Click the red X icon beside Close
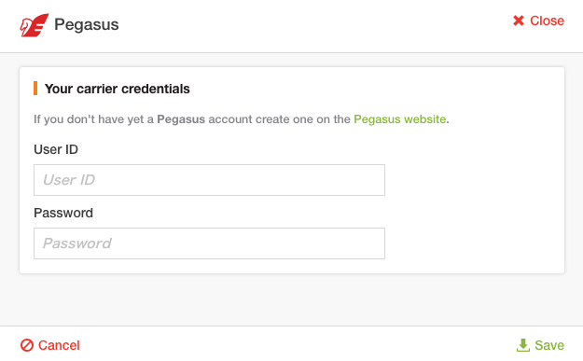The width and height of the screenshot is (583, 361). 519,21
